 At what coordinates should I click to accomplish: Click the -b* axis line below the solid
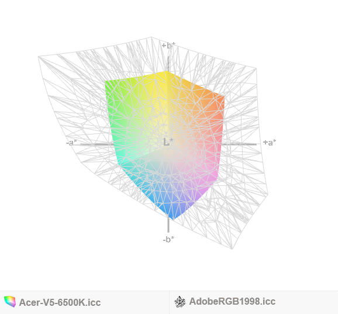click(168, 226)
